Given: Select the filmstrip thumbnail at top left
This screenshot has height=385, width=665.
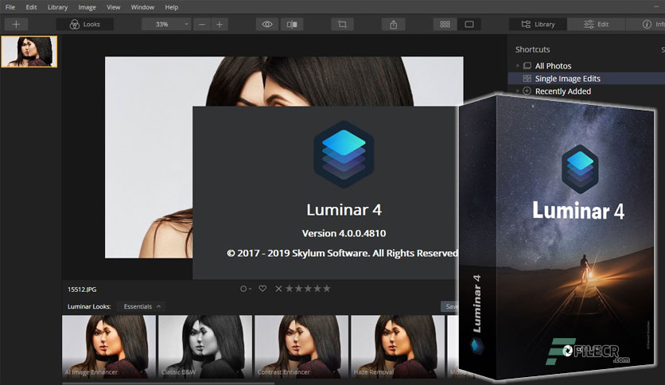Looking at the screenshot, I should (x=29, y=51).
